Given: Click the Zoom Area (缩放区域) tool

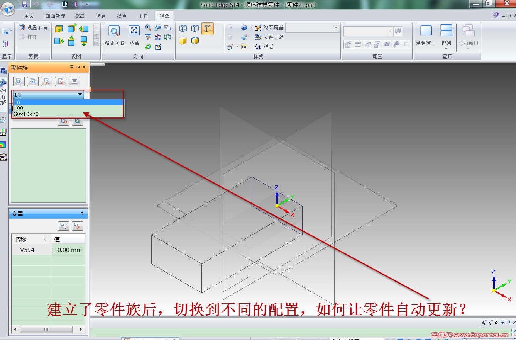Looking at the screenshot, I should [x=114, y=35].
